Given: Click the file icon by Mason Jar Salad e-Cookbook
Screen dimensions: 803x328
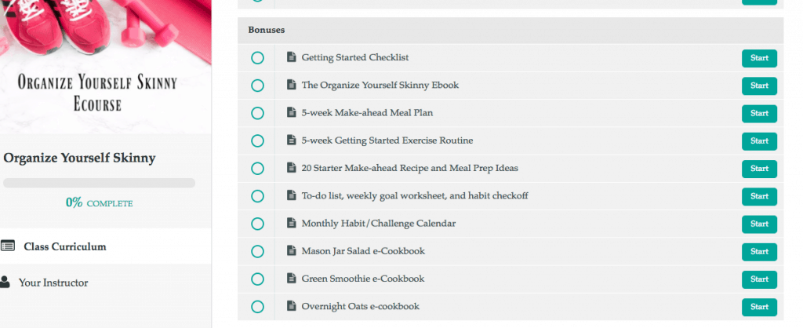Looking at the screenshot, I should tap(292, 250).
